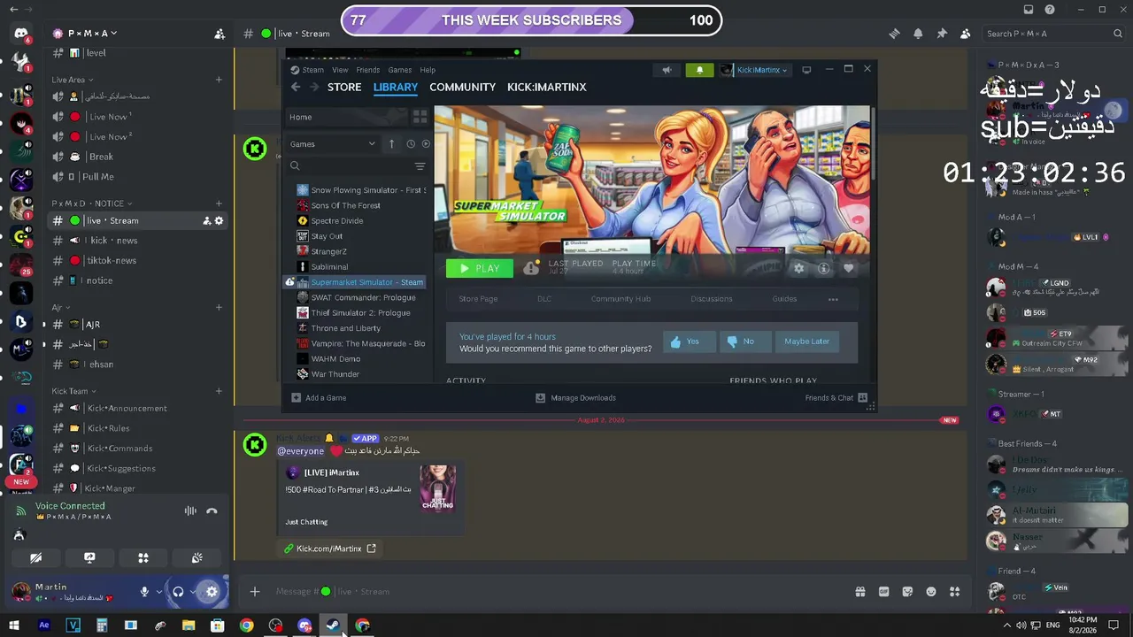Open Discord user settings gear
Screen dimensions: 1133x637
click(x=212, y=592)
